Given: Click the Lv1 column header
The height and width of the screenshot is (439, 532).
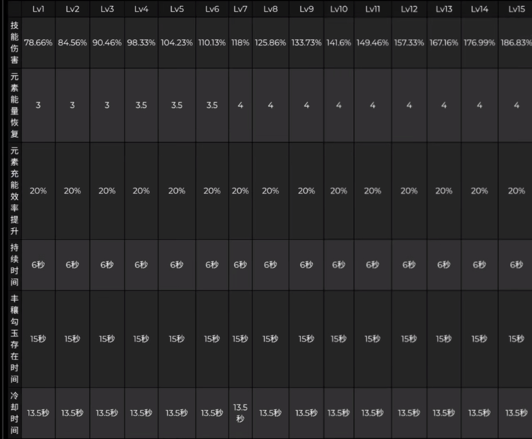Looking at the screenshot, I should [x=38, y=9].
